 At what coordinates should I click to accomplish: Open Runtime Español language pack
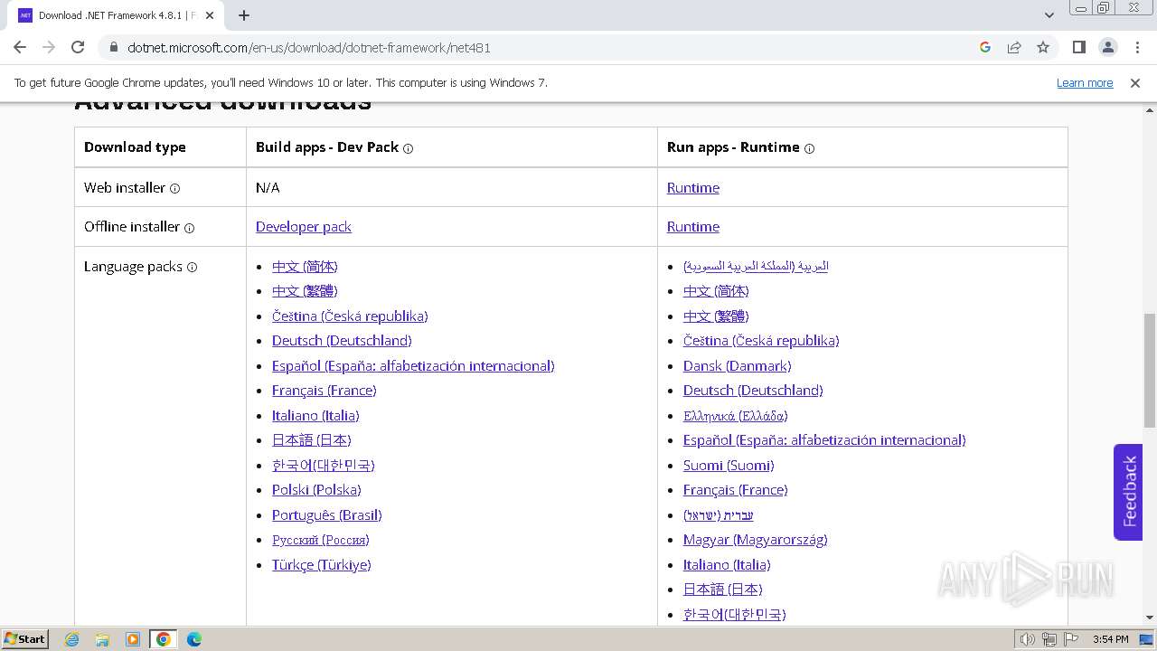pyautogui.click(x=824, y=439)
